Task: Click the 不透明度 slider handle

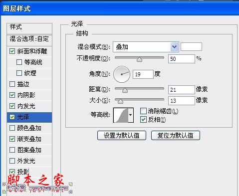Action: coord(139,59)
